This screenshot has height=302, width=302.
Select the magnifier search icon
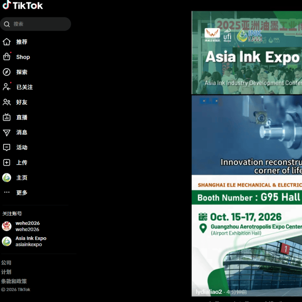click(7, 24)
